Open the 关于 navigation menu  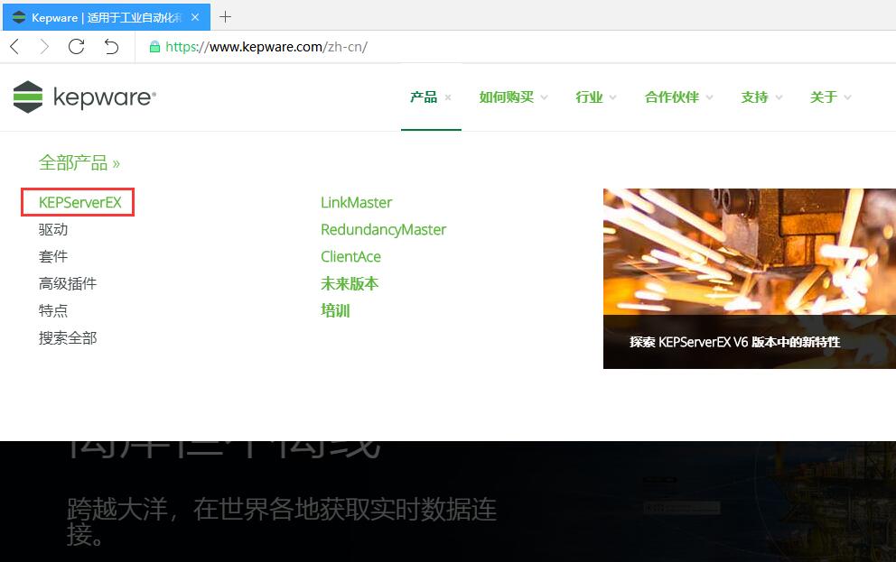(x=824, y=97)
